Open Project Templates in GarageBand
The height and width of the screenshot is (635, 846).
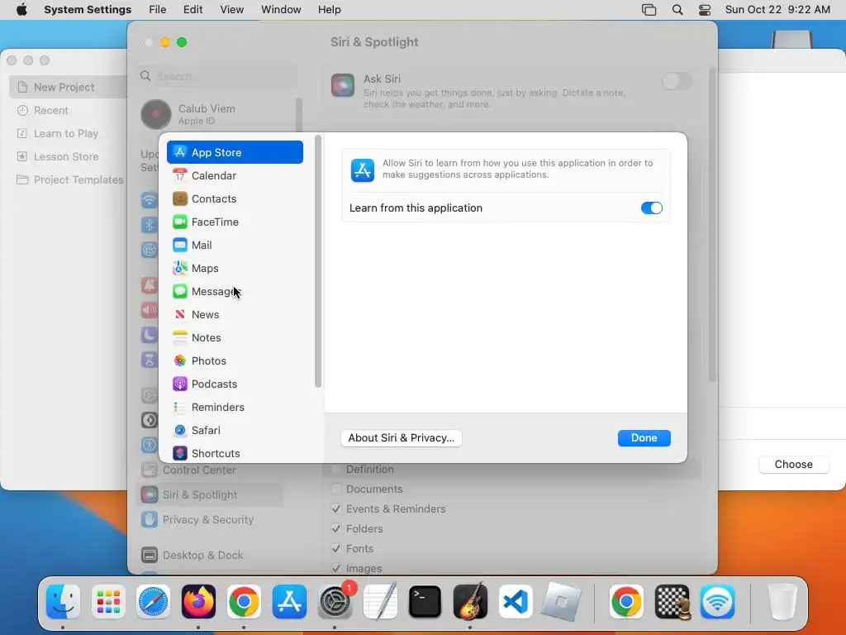[69, 179]
